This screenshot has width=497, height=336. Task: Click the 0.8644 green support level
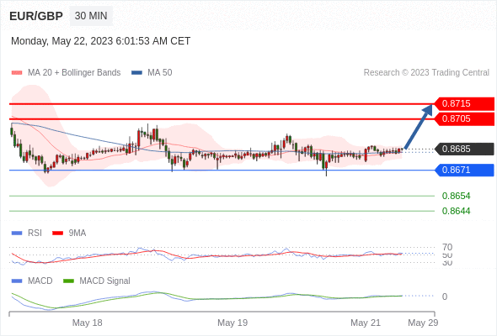point(456,211)
